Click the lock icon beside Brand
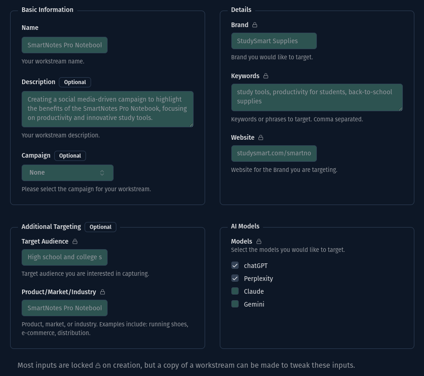This screenshot has height=376, width=424. (255, 25)
